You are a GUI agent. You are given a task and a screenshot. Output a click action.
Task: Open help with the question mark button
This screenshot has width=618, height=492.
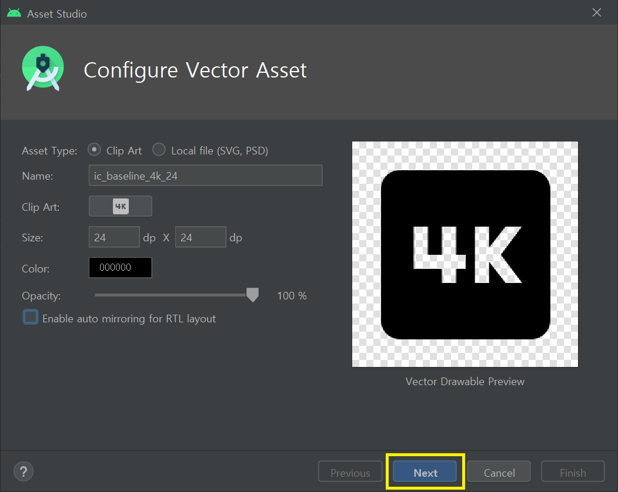[x=24, y=471]
